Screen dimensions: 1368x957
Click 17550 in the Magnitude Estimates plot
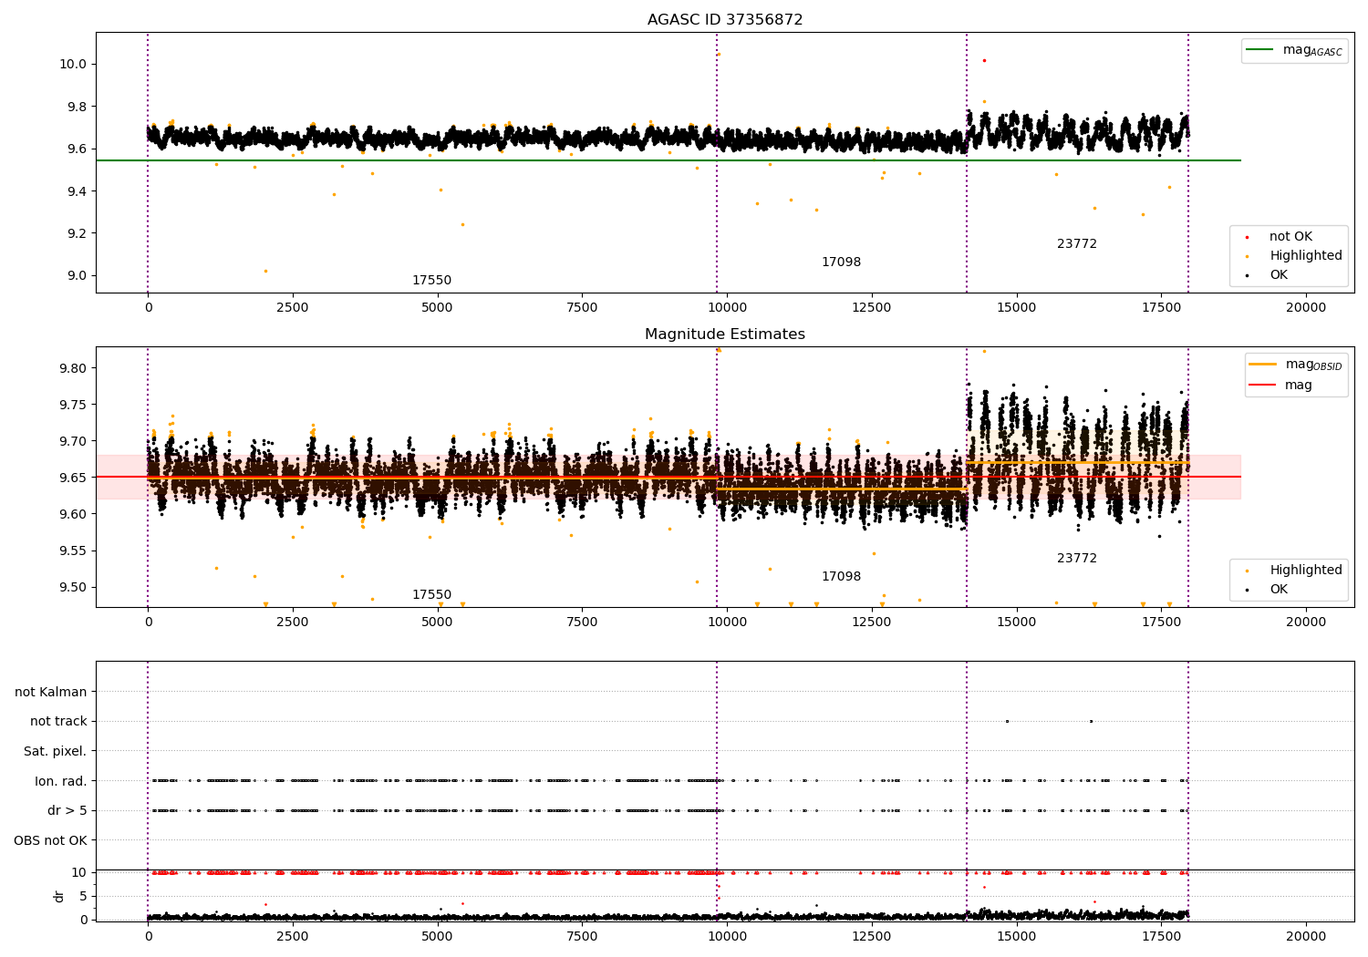pos(431,595)
